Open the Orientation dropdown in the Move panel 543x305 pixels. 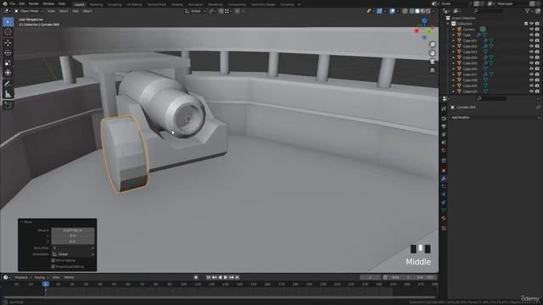[73, 254]
